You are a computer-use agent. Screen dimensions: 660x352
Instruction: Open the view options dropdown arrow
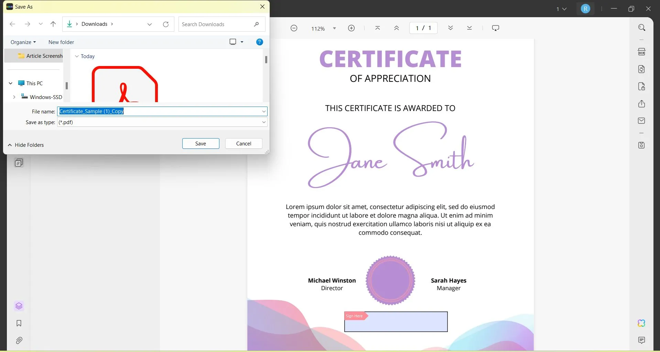pos(242,42)
